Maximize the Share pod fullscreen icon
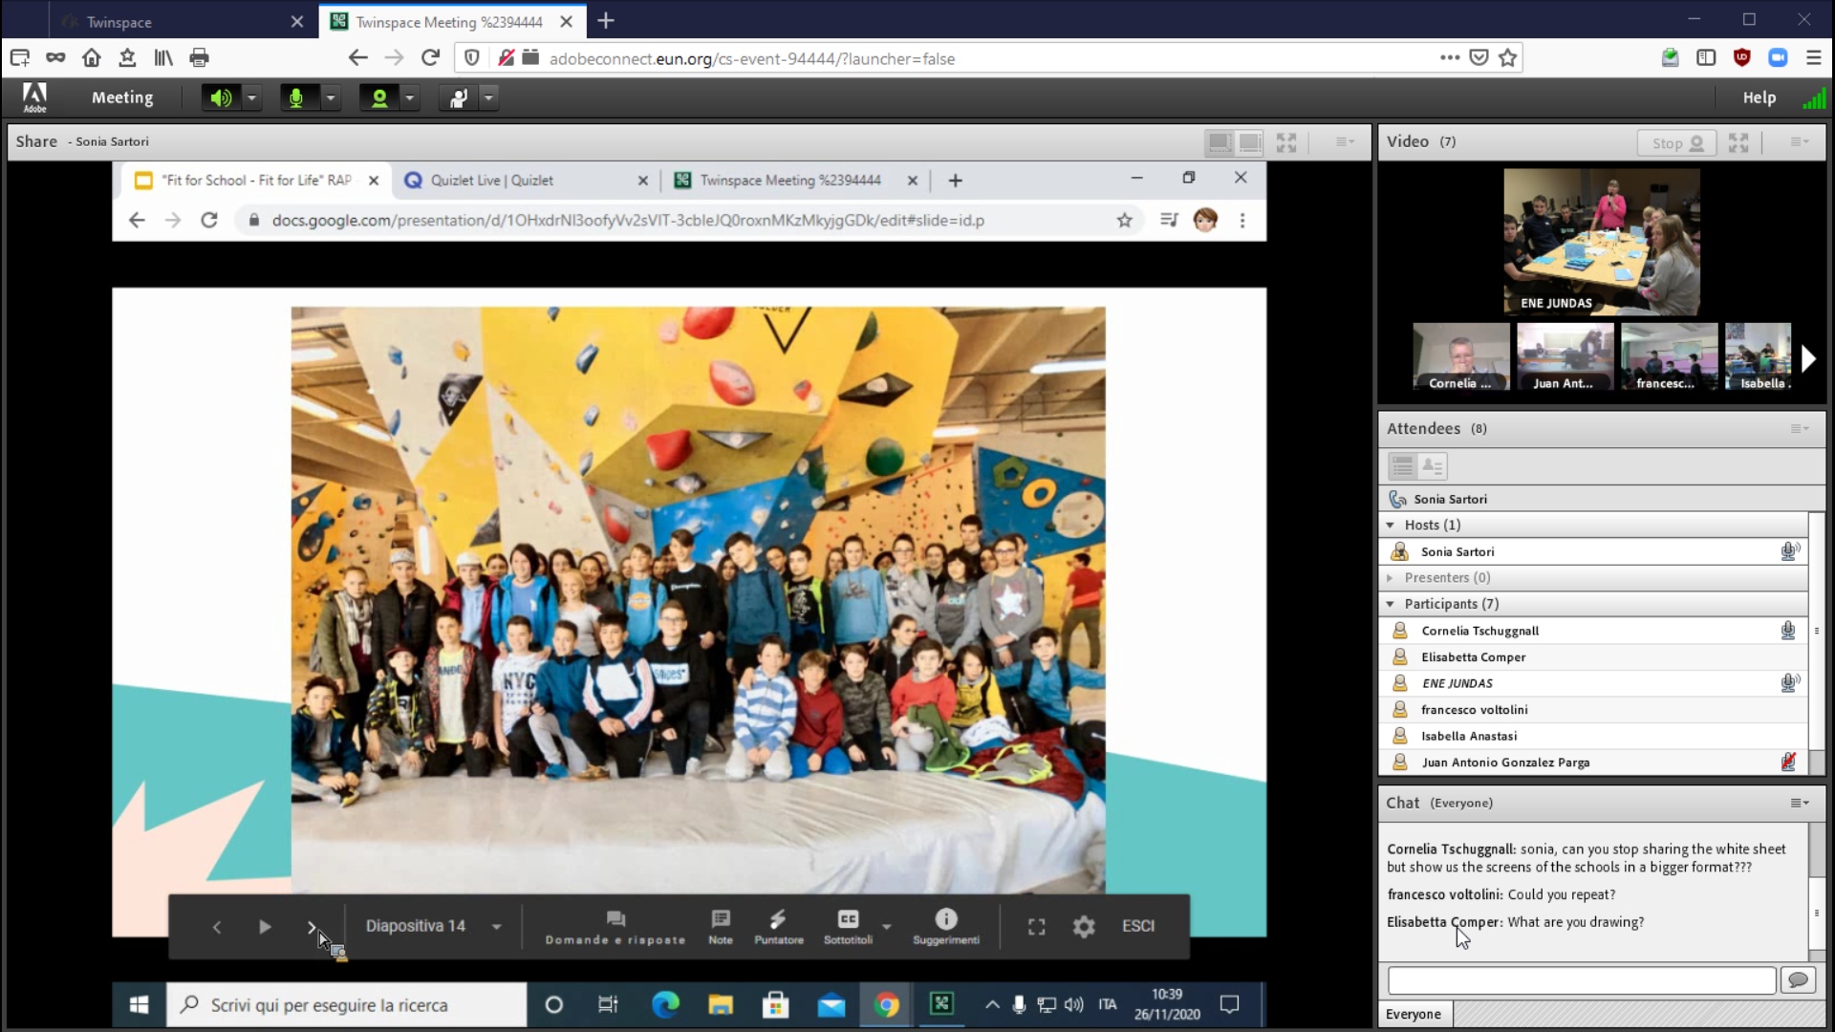Image resolution: width=1835 pixels, height=1032 pixels. click(x=1286, y=142)
